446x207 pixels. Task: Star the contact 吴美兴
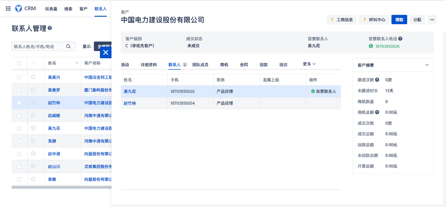[x=33, y=77]
